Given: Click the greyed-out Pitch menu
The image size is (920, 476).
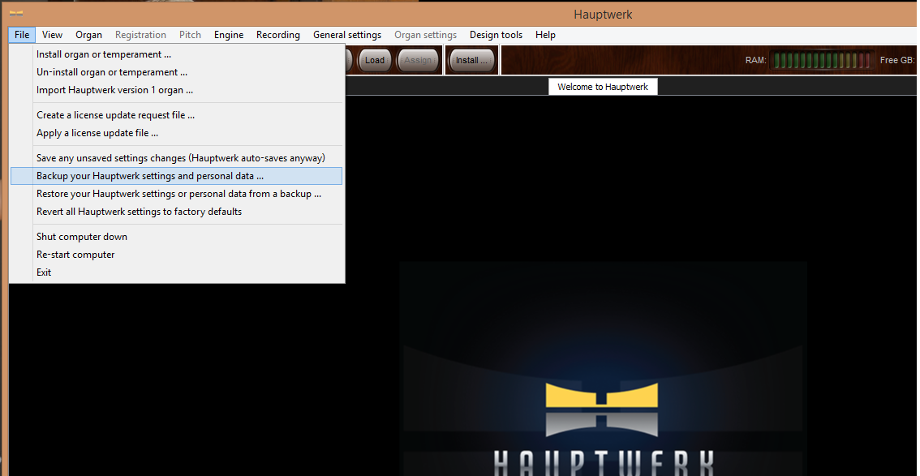Looking at the screenshot, I should point(190,35).
